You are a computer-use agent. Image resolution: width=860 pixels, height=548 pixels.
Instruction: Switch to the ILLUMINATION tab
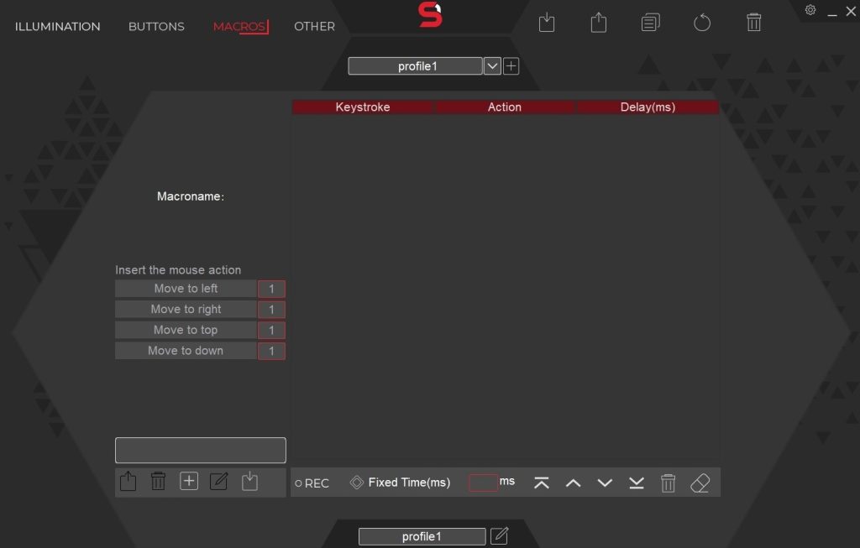coord(57,26)
